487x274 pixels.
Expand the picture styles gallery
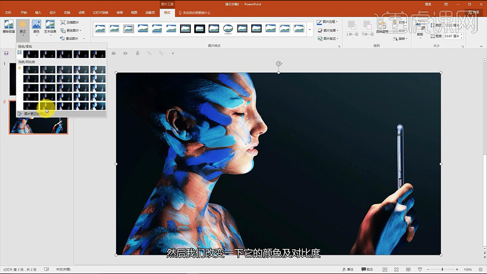[309, 30]
